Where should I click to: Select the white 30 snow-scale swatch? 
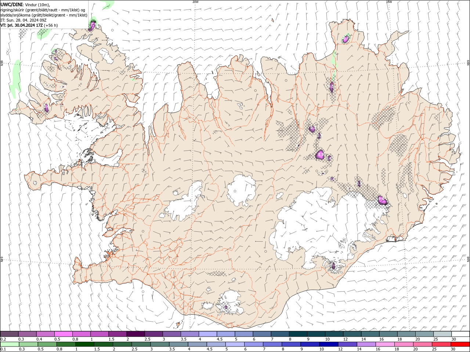tap(460, 334)
